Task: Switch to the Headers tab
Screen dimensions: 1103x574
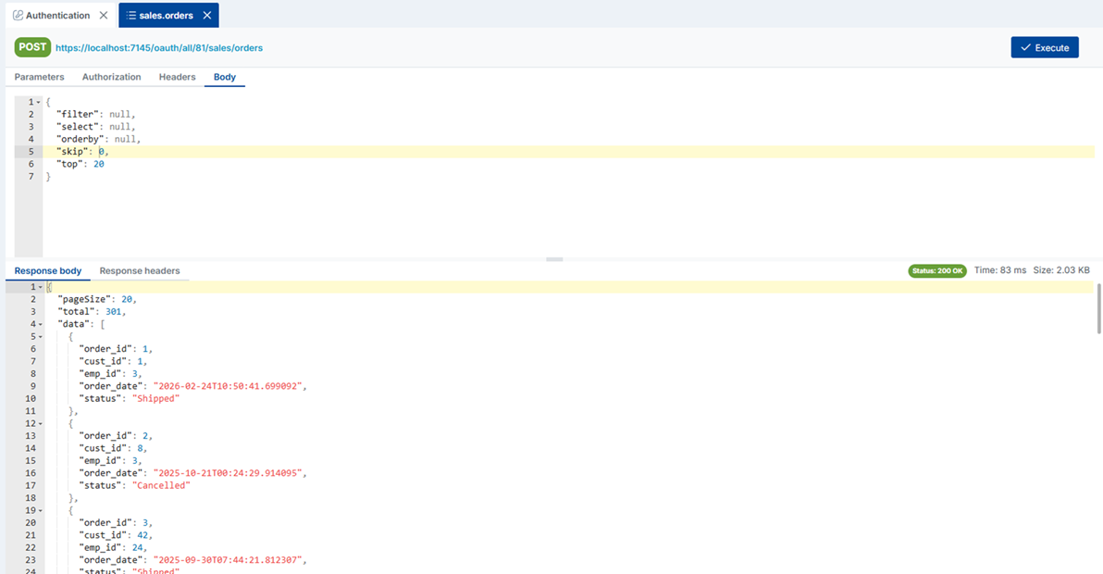Action: pos(177,77)
